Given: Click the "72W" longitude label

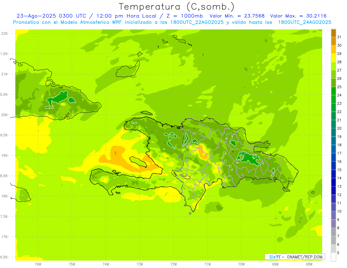Looking at the screenshot, I should (x=173, y=264).
